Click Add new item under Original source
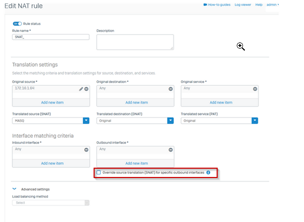 pyautogui.click(x=52, y=102)
